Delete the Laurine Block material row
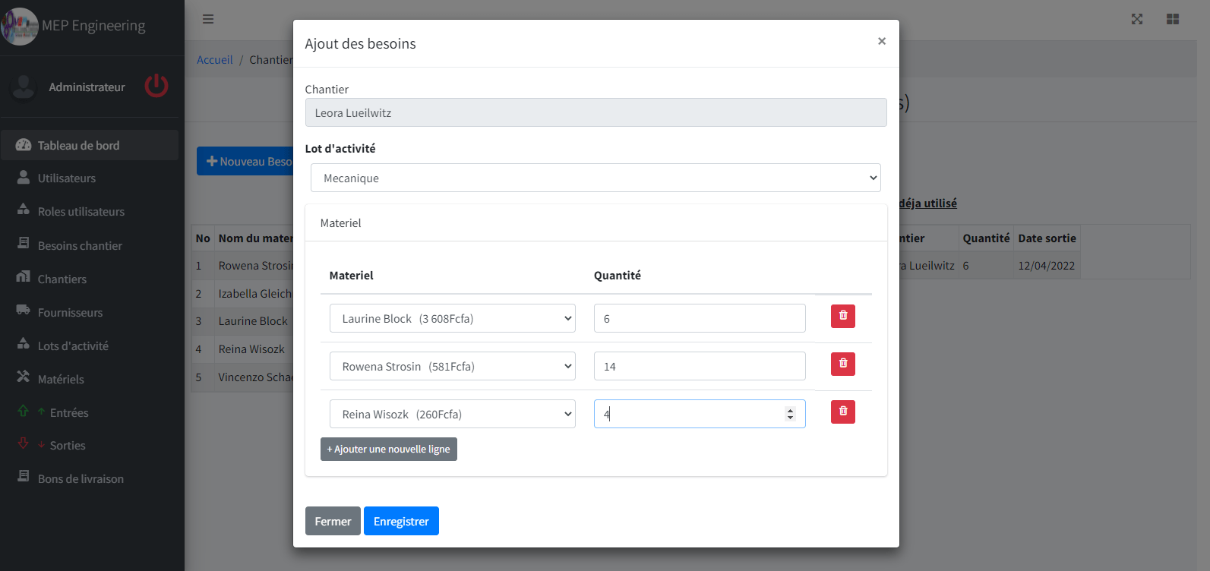The image size is (1210, 571). [x=842, y=316]
